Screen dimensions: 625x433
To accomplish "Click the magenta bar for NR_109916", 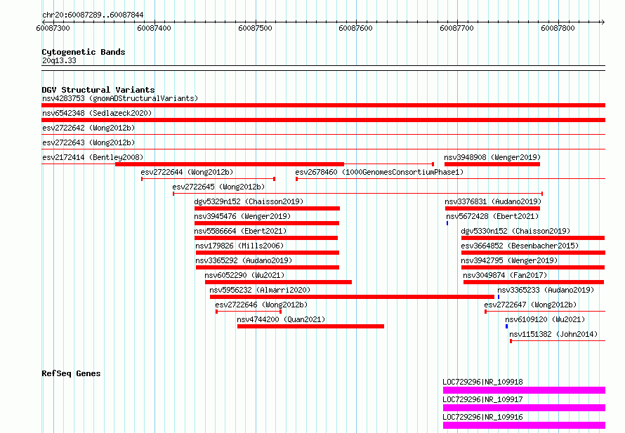I will (524, 425).
